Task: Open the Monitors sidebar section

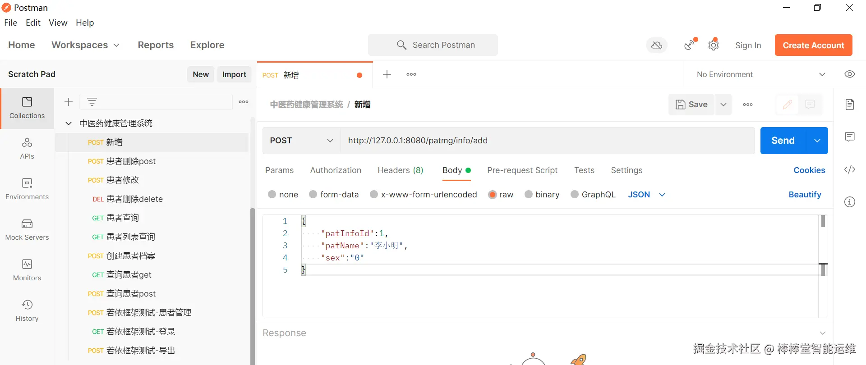Action: click(27, 270)
